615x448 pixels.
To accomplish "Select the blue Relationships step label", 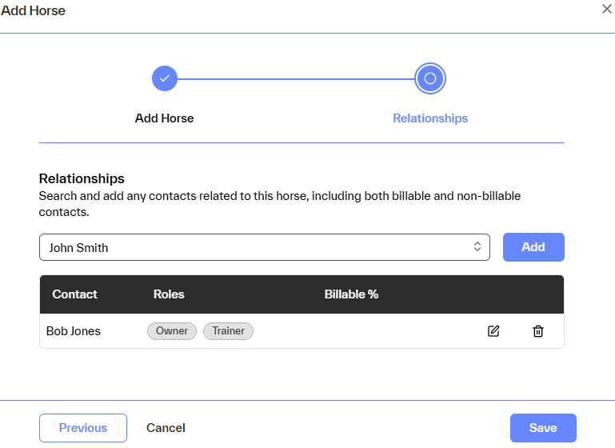I will pos(430,118).
